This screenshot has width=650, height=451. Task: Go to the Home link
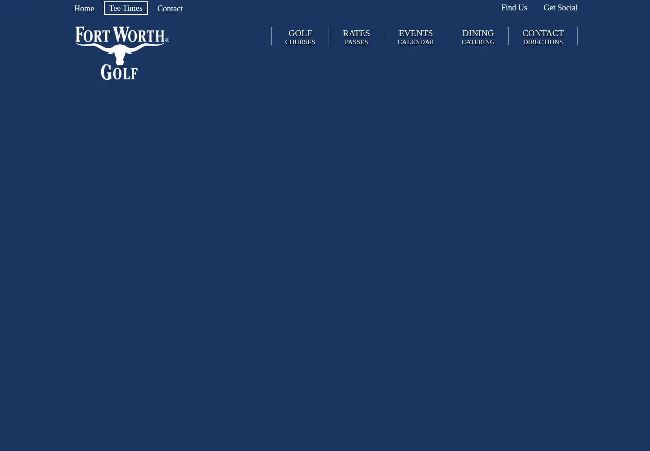(x=84, y=9)
